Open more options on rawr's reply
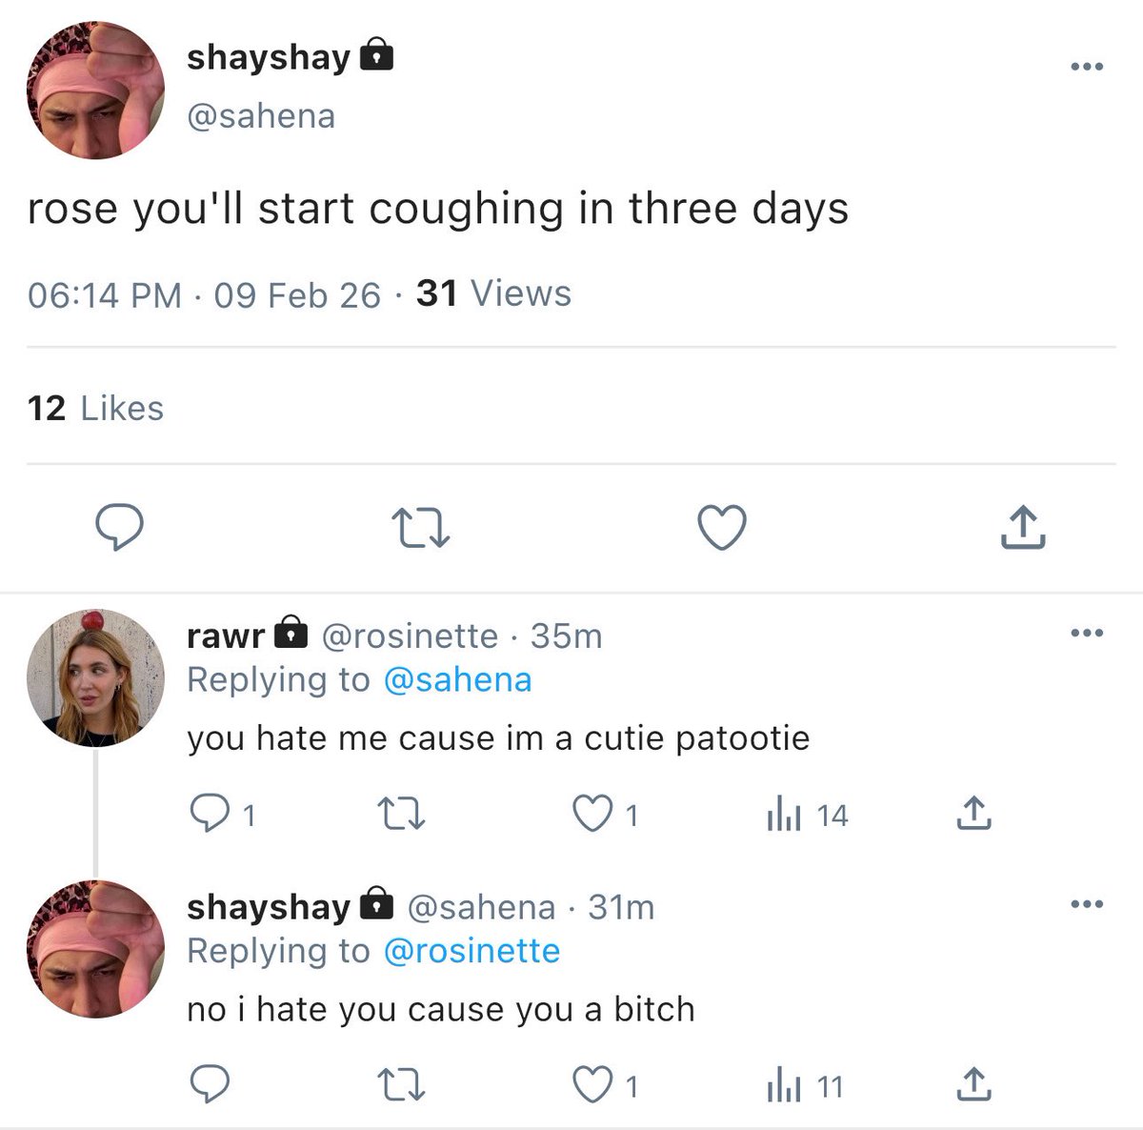This screenshot has height=1130, width=1143. tap(1087, 633)
